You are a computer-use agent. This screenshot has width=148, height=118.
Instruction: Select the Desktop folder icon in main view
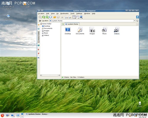pos(68,31)
